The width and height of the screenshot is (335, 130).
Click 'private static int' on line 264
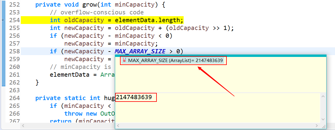tap(68, 98)
